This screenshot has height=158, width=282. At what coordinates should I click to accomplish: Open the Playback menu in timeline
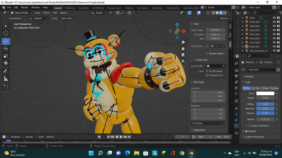[17, 137]
